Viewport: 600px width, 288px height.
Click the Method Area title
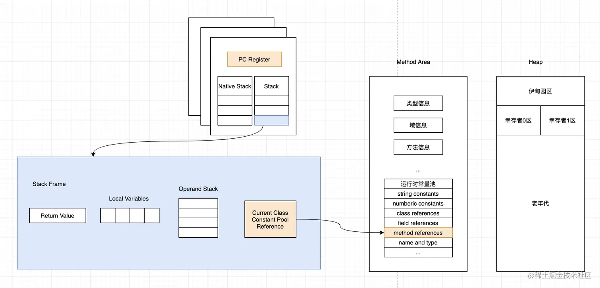click(413, 62)
